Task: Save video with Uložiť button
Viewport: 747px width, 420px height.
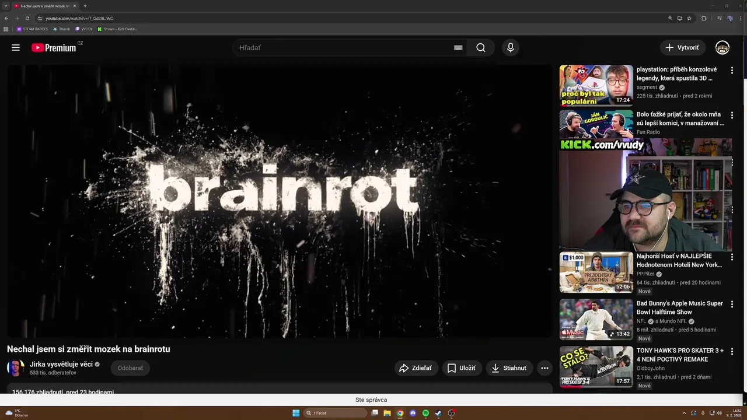Action: pyautogui.click(x=461, y=368)
